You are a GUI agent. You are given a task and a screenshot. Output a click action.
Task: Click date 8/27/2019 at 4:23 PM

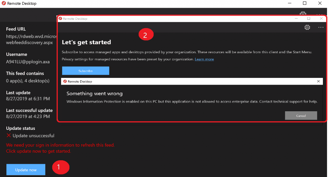[x=28, y=116]
